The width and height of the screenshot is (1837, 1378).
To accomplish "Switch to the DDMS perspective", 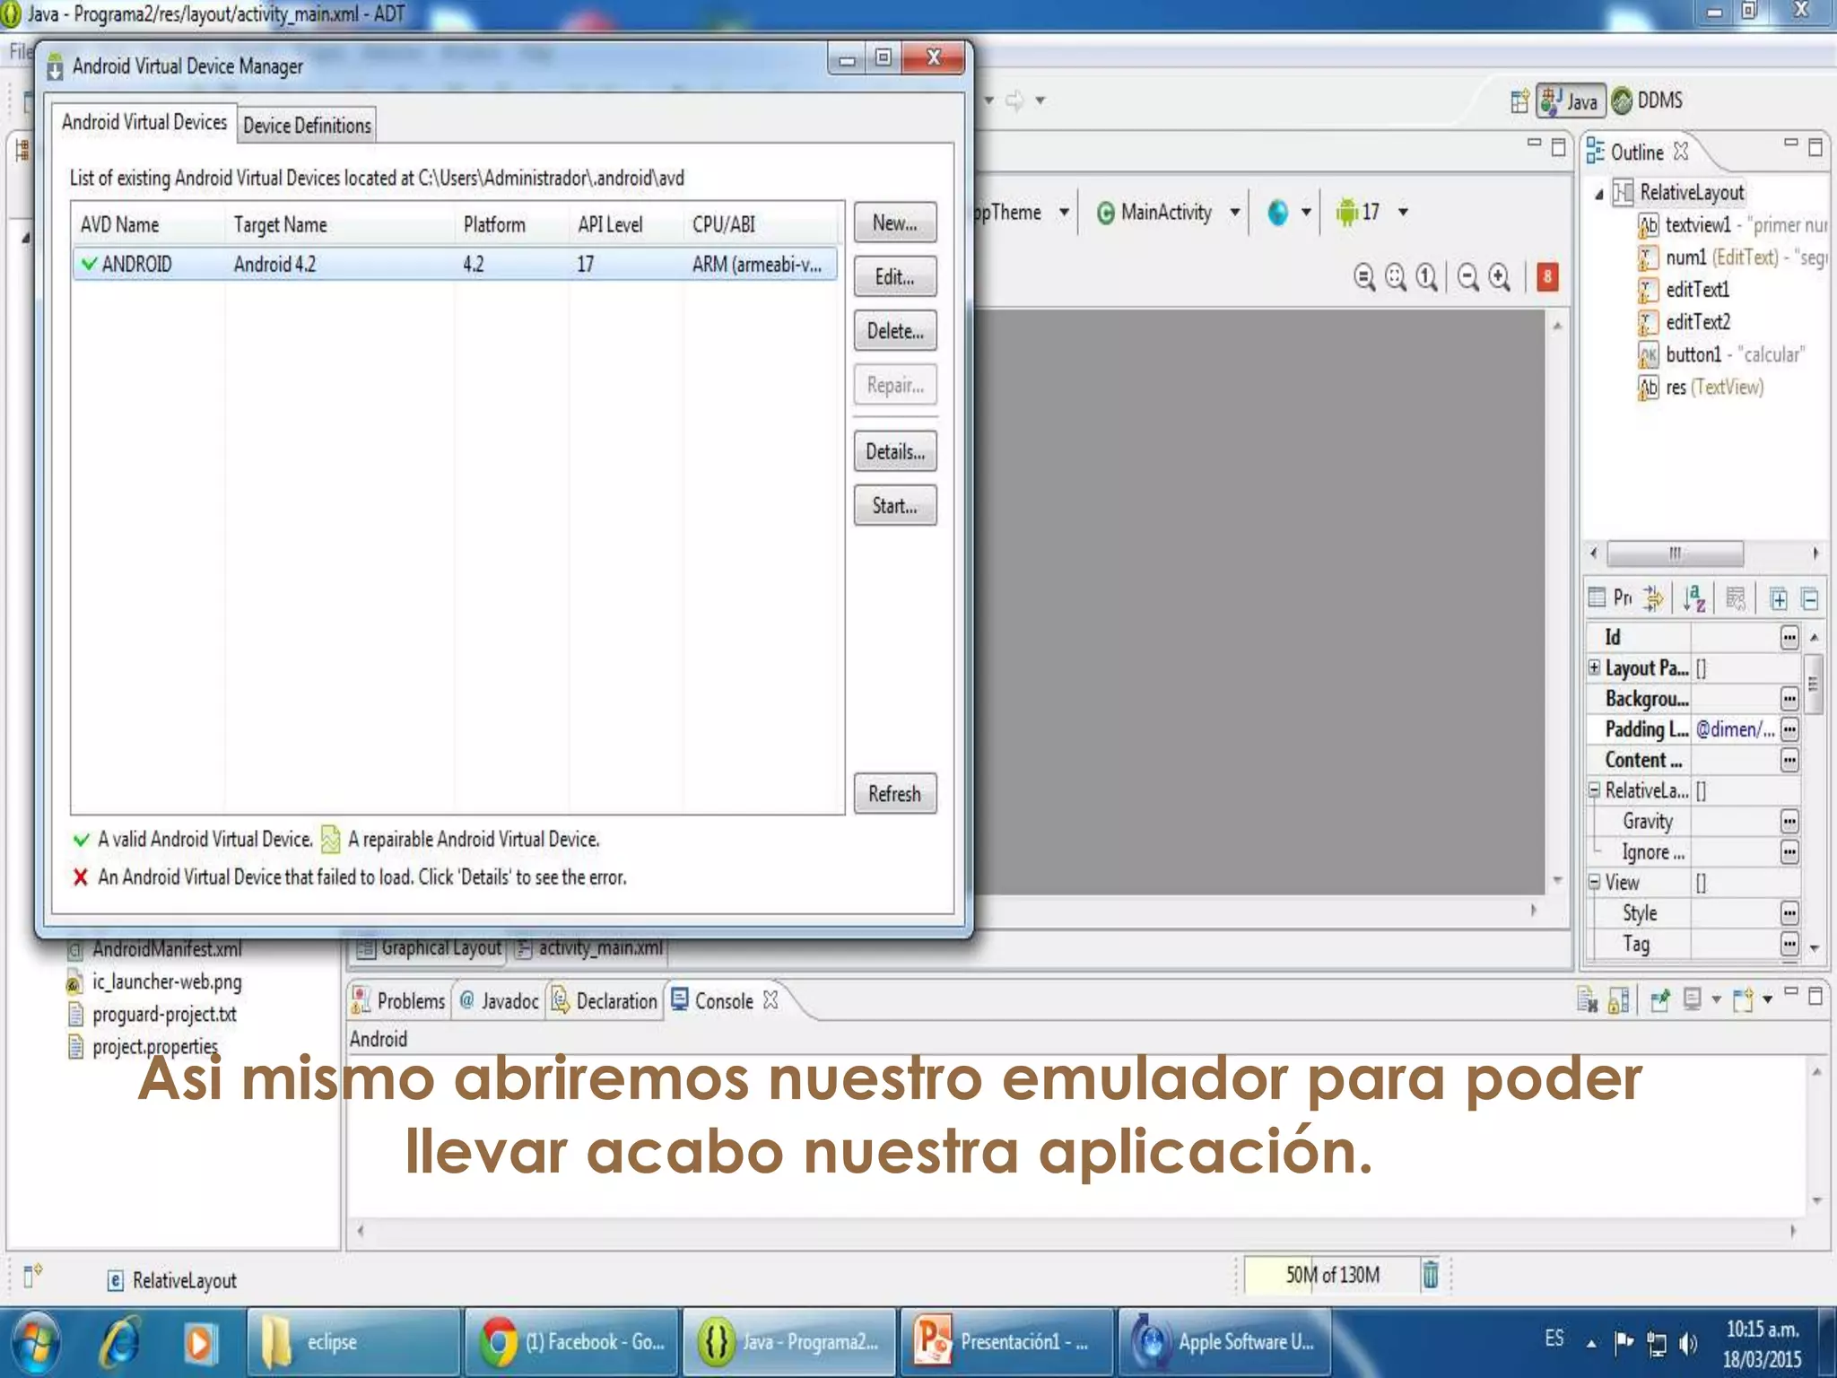I will point(1647,100).
